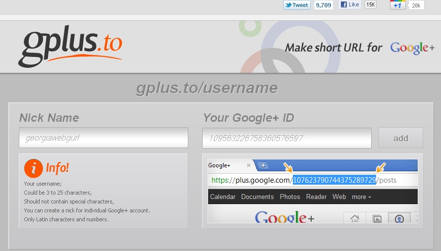Click the gplus.to logo

(70, 46)
